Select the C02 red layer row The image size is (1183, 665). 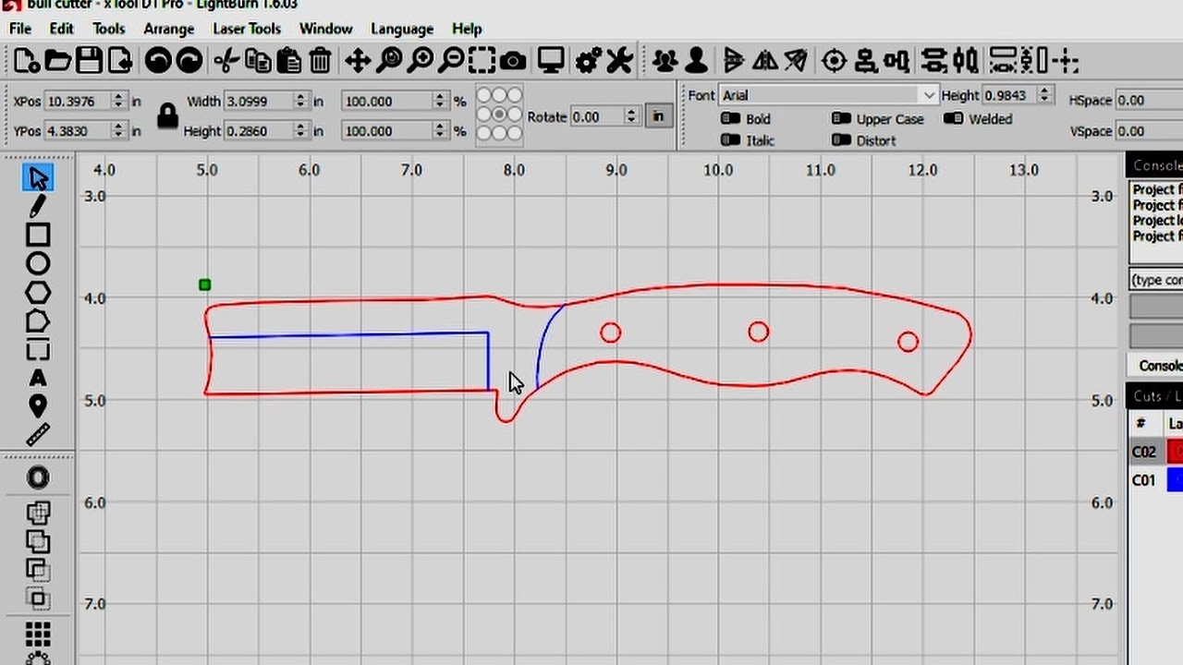[x=1155, y=452]
